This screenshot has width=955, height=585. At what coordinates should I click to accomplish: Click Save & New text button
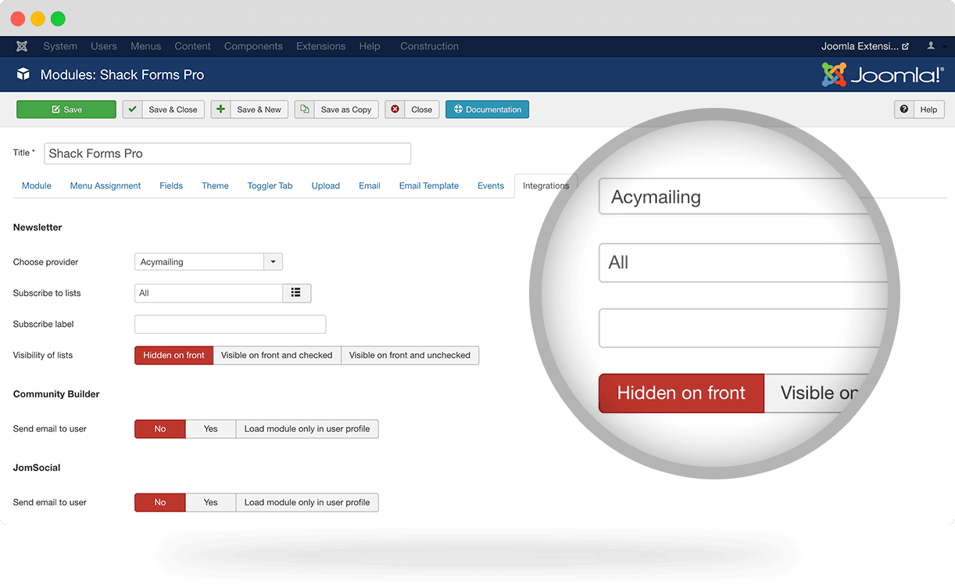coord(259,109)
